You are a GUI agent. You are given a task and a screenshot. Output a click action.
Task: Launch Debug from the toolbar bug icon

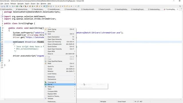pos(13,6)
